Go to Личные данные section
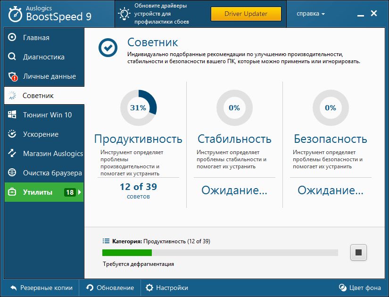The height and width of the screenshot is (297, 389). pos(44,76)
